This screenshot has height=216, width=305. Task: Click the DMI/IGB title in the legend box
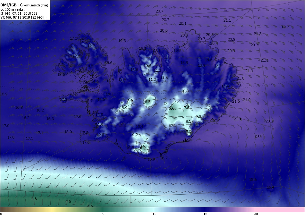click(x=8, y=5)
